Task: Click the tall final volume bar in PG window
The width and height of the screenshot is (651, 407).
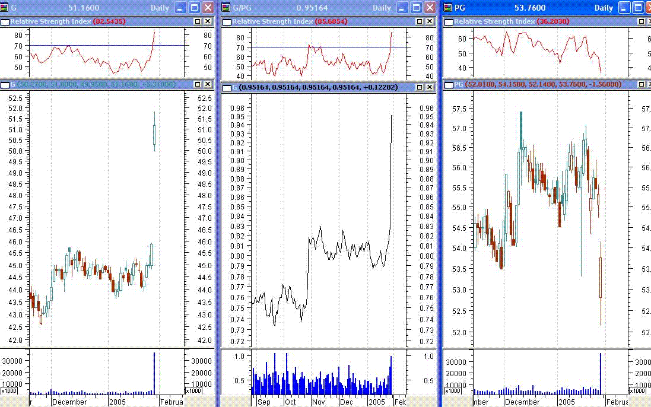Action: 600,373
